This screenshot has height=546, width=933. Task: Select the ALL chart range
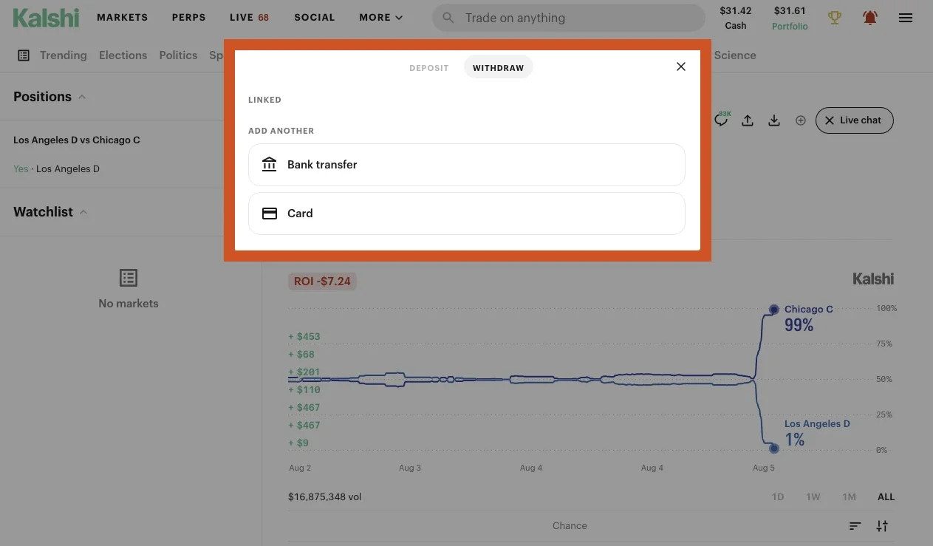pyautogui.click(x=886, y=496)
